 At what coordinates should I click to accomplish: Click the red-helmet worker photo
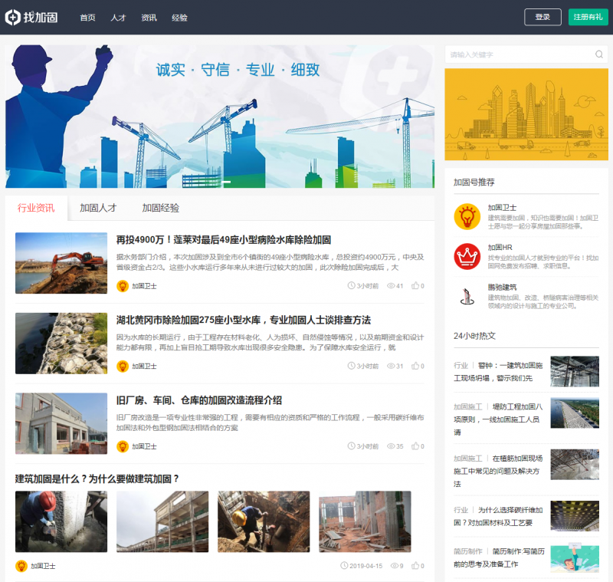point(61,521)
